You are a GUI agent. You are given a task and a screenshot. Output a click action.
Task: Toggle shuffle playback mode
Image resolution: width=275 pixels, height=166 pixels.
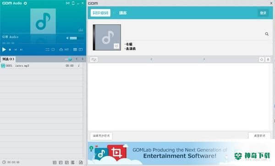[47, 50]
